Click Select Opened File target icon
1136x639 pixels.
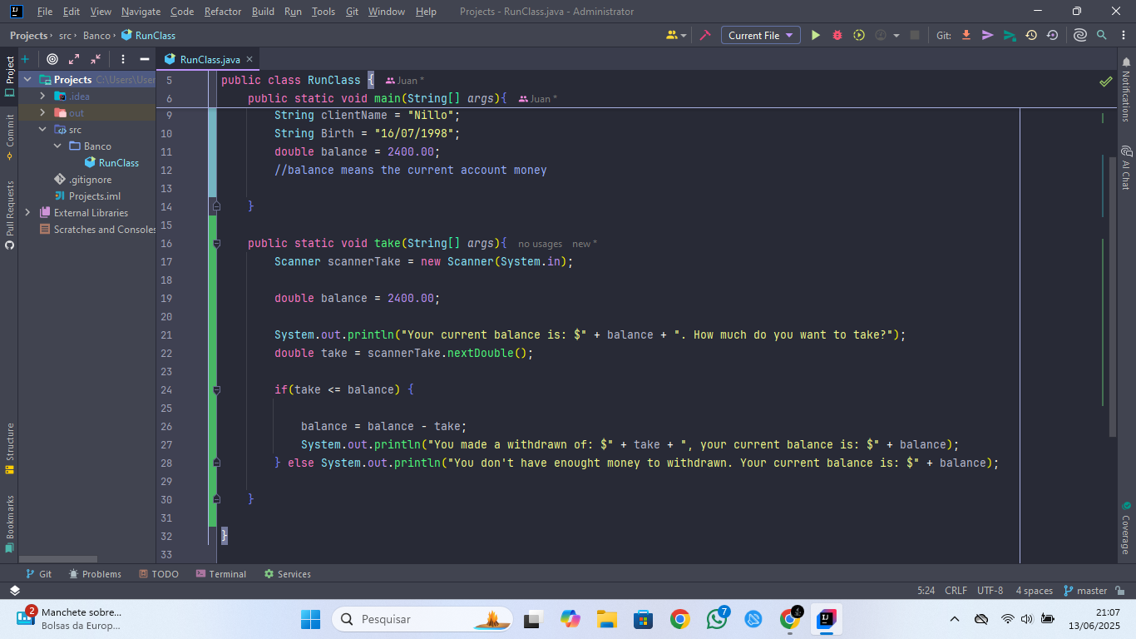(x=52, y=59)
